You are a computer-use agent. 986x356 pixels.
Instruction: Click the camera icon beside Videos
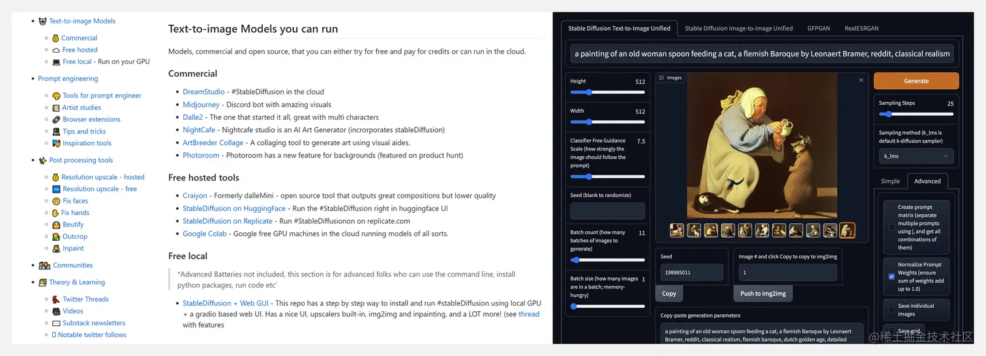[x=56, y=311]
